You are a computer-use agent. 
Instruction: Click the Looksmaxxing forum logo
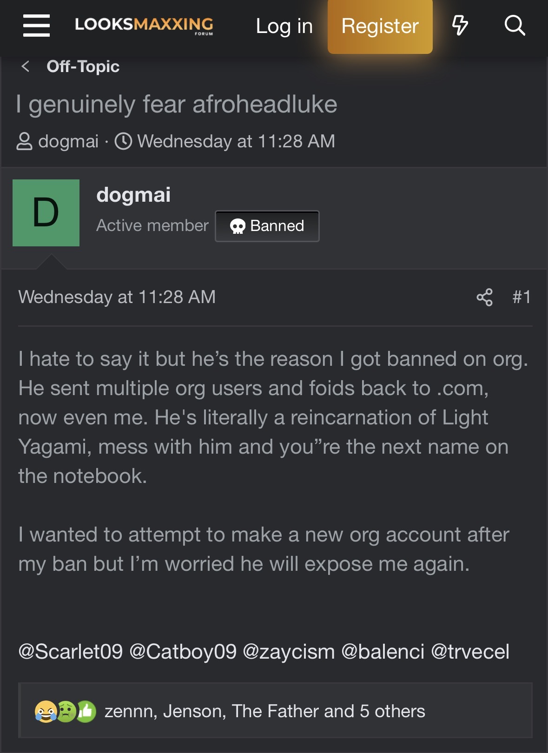click(x=144, y=26)
